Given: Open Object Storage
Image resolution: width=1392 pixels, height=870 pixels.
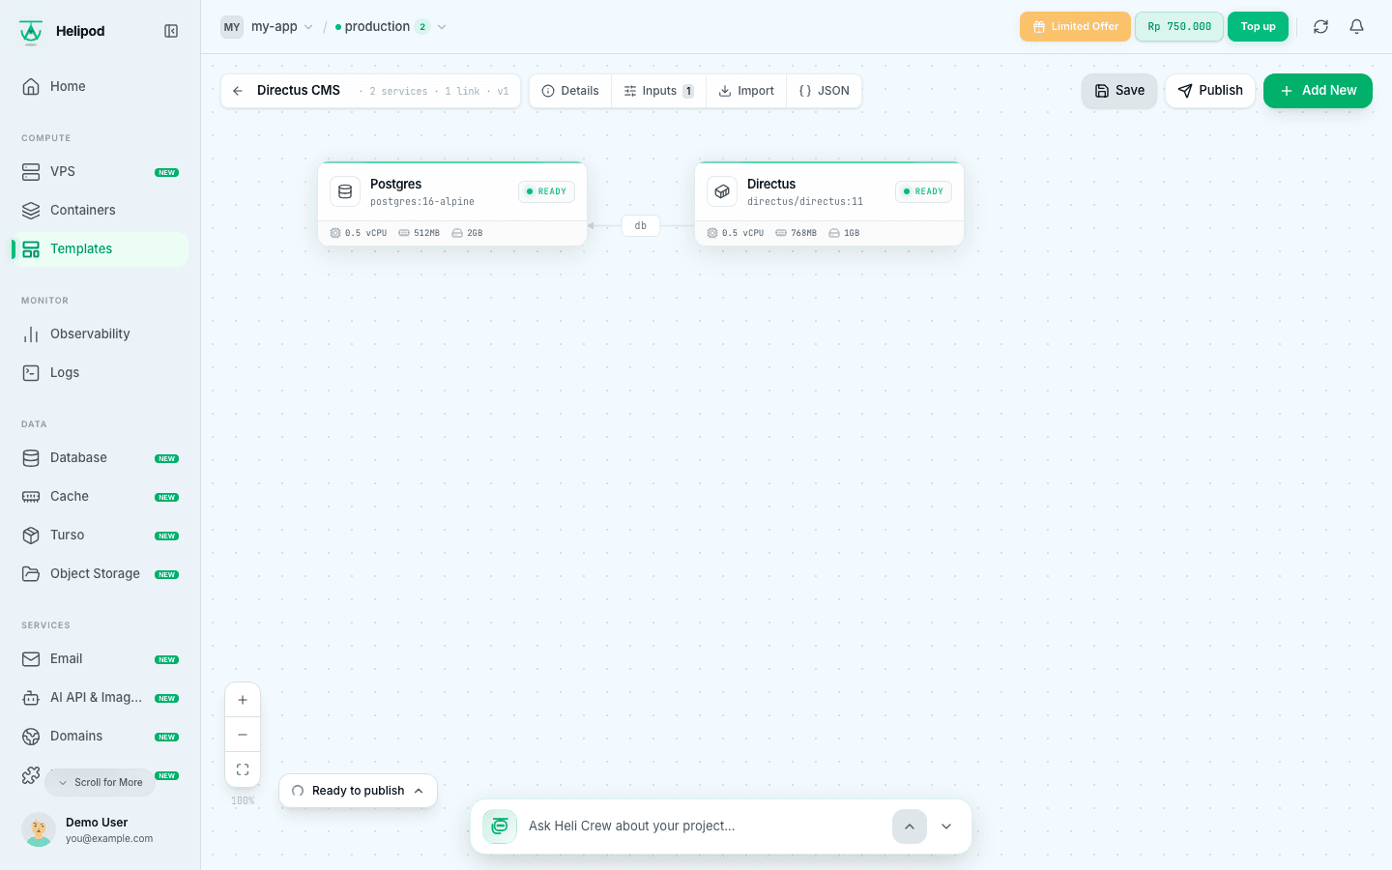Looking at the screenshot, I should coord(100,573).
